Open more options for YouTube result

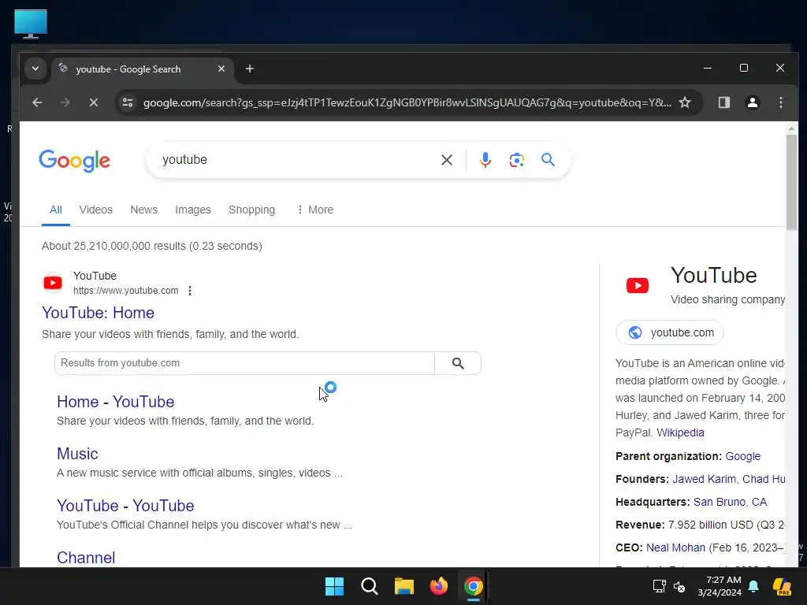click(x=190, y=291)
